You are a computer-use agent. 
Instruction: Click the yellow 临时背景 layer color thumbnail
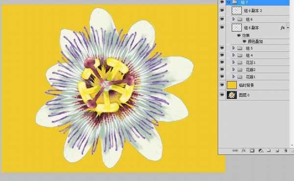pos(232,85)
